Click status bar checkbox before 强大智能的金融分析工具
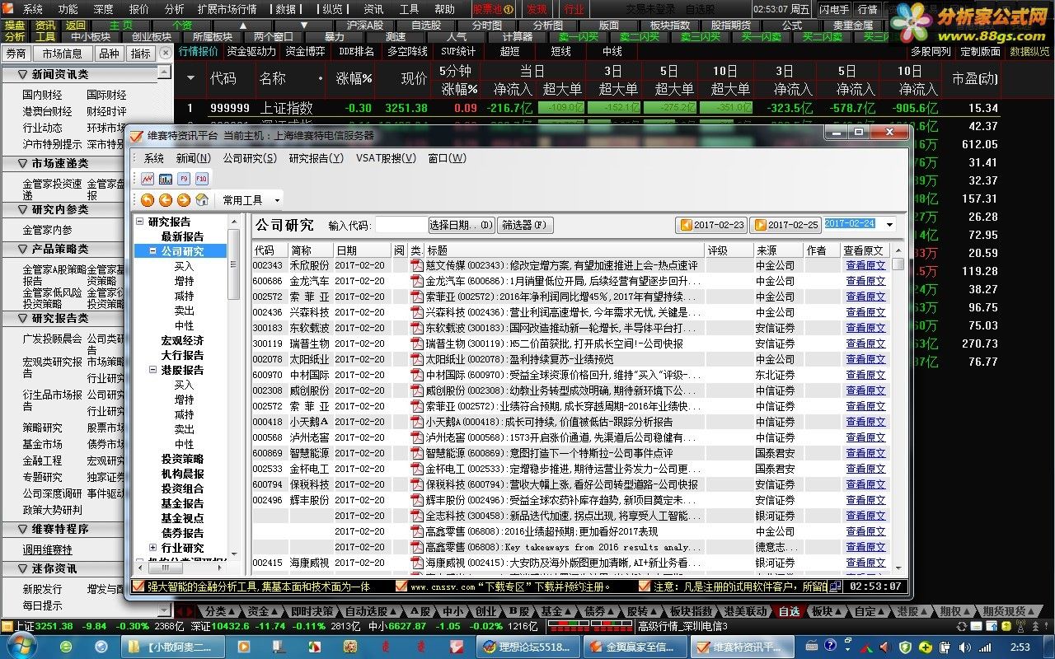1055x659 pixels. pyautogui.click(x=138, y=587)
